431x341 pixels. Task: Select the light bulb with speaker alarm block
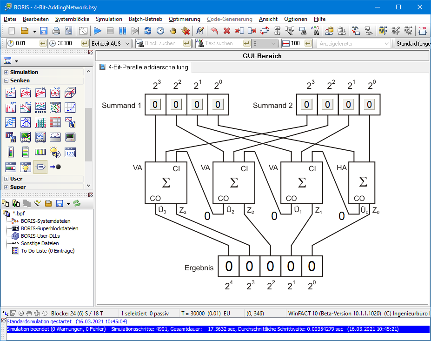tap(55, 152)
